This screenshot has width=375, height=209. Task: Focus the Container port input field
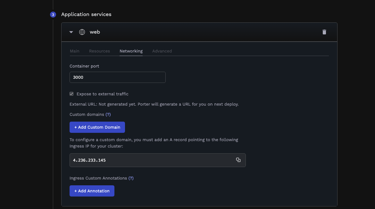[117, 77]
